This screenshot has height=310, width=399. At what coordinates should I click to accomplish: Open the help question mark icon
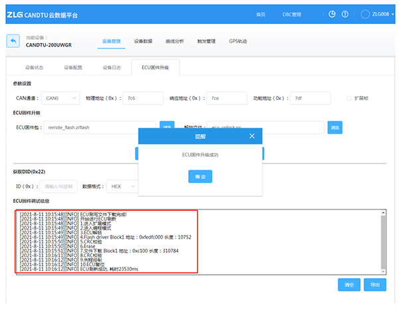coord(344,14)
